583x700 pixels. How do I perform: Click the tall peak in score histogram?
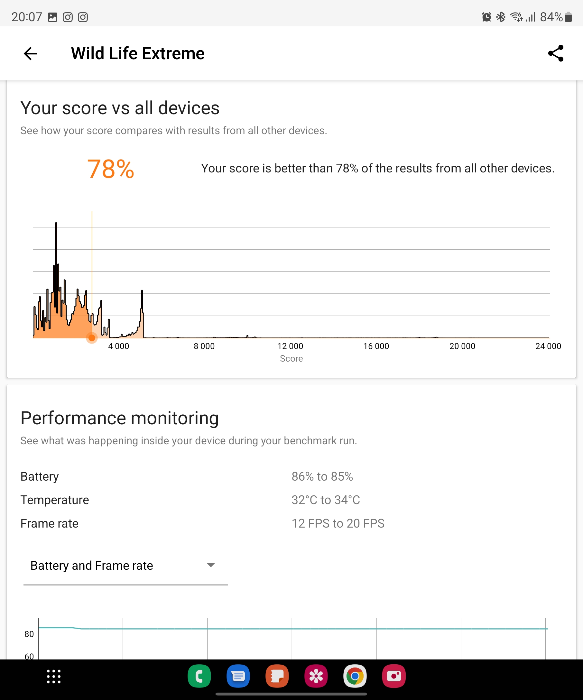56,233
